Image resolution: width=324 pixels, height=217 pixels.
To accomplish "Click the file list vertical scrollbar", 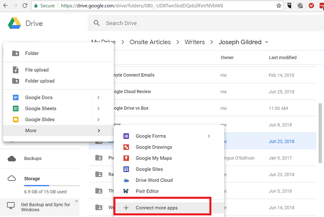I will pos(320,133).
